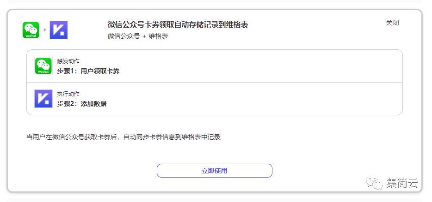
Task: Click 微信公众号 in the subtitle line
Action: [x=123, y=36]
